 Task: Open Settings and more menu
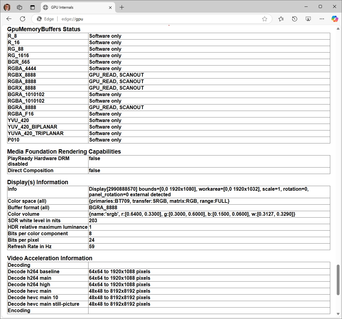[x=322, y=19]
